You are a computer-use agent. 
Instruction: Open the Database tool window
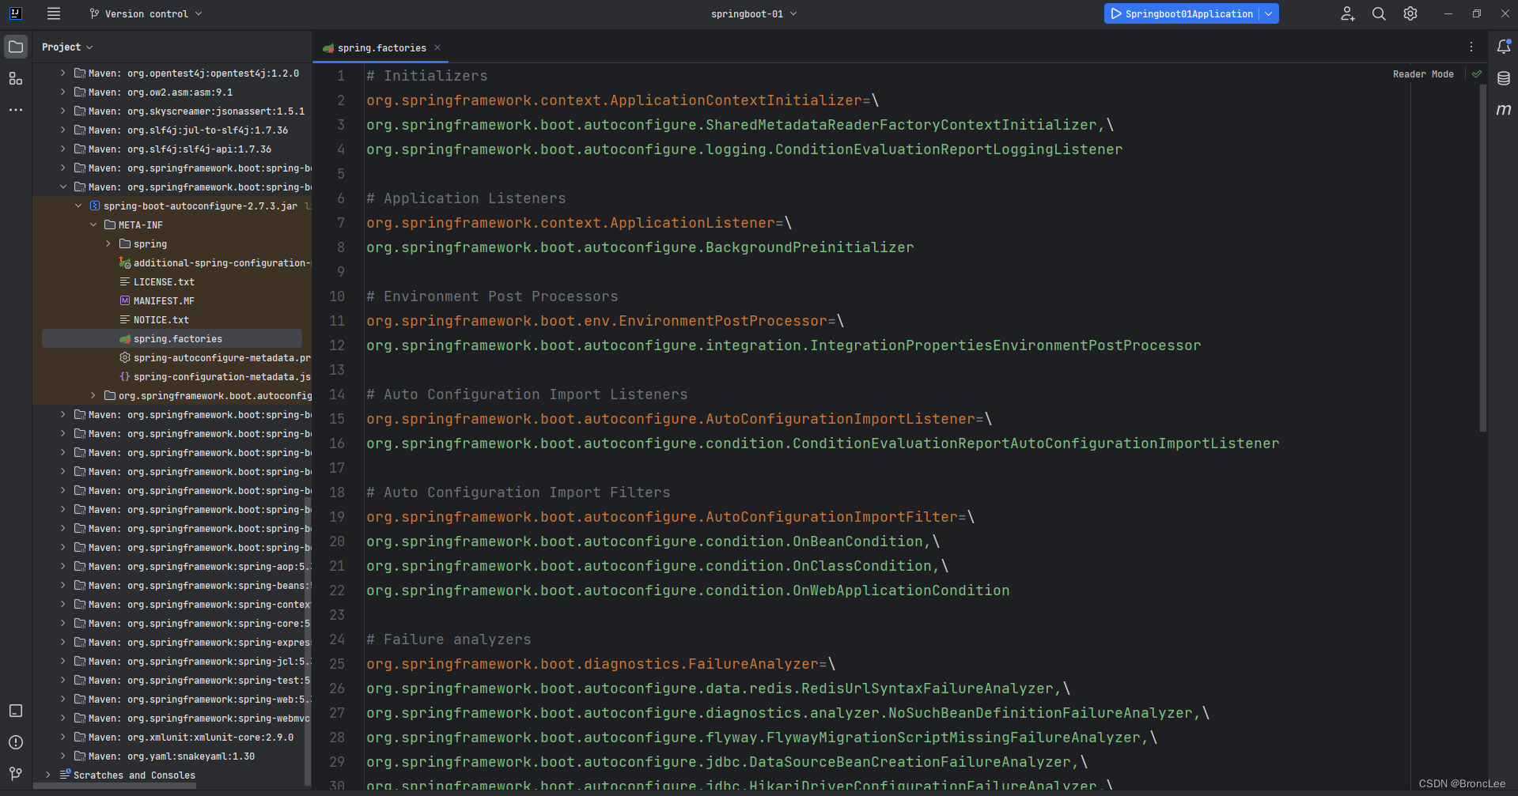click(1504, 78)
